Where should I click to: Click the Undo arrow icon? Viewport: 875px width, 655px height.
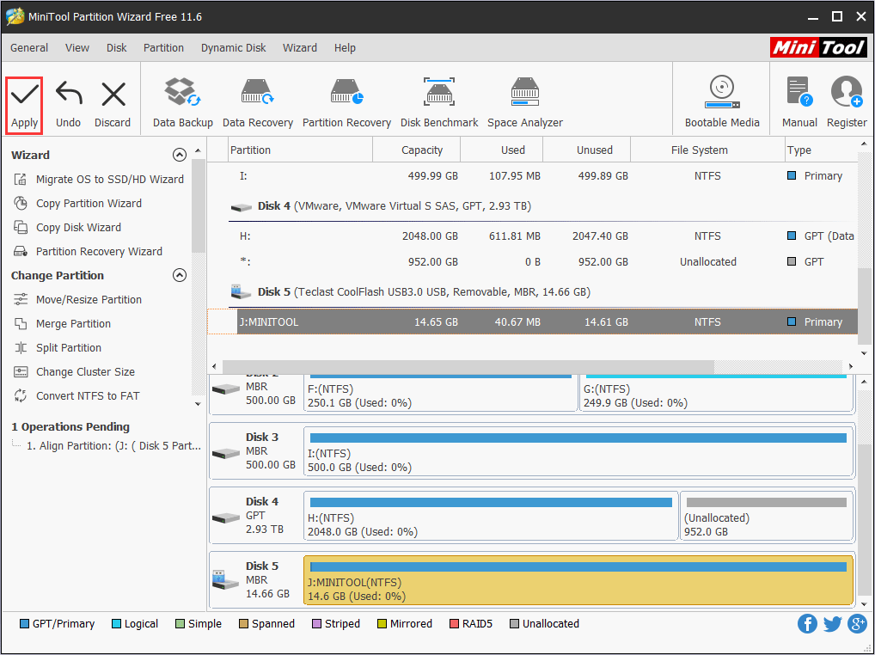(x=69, y=94)
